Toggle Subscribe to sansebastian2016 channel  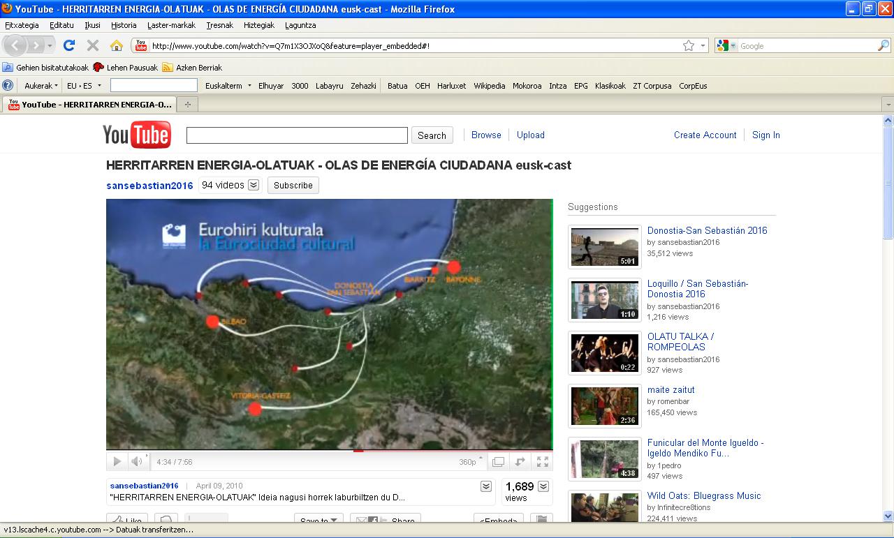293,185
